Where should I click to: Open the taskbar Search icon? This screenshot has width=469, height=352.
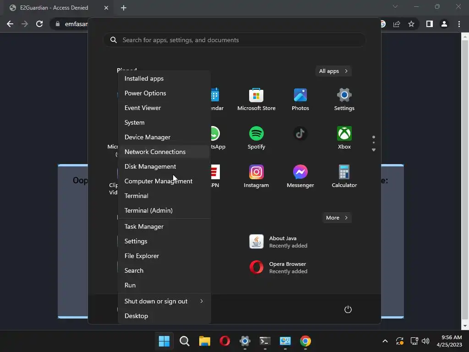pyautogui.click(x=184, y=341)
